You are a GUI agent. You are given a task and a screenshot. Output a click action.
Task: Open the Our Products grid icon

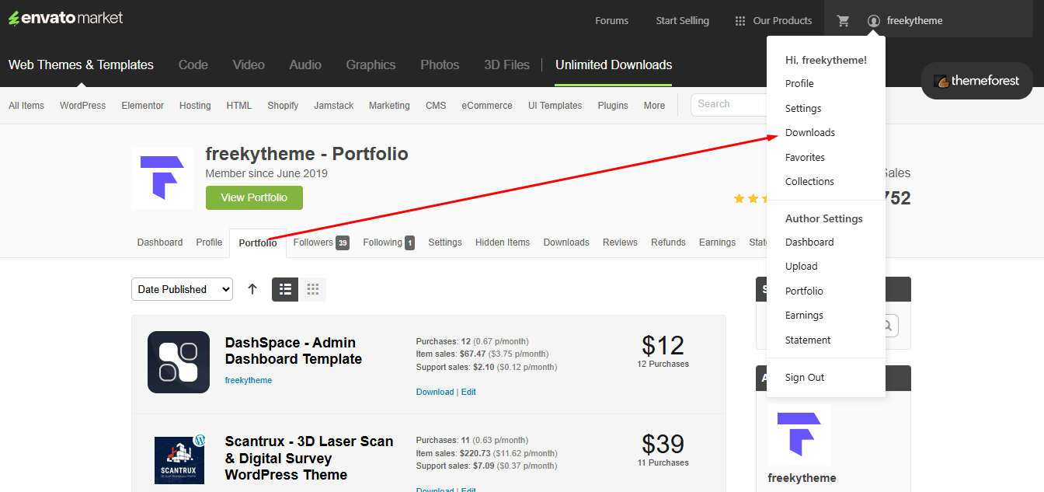coord(740,21)
